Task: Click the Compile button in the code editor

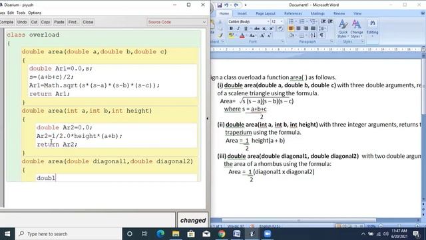Action: tap(7, 22)
